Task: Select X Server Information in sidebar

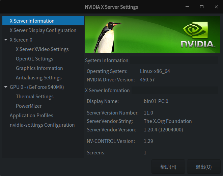Action: point(43,21)
